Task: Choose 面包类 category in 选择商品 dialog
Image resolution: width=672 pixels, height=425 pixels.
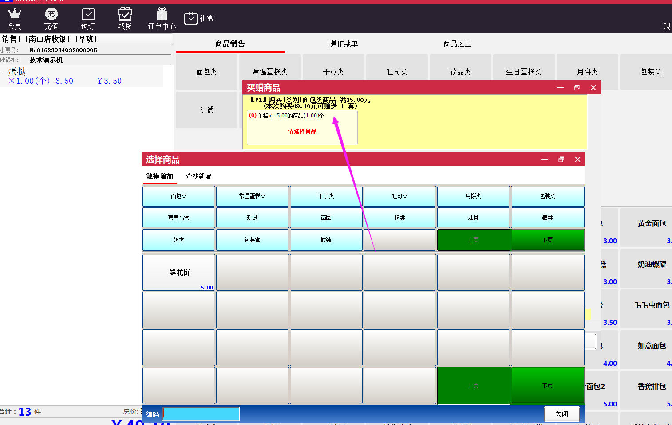Action: pyautogui.click(x=179, y=196)
